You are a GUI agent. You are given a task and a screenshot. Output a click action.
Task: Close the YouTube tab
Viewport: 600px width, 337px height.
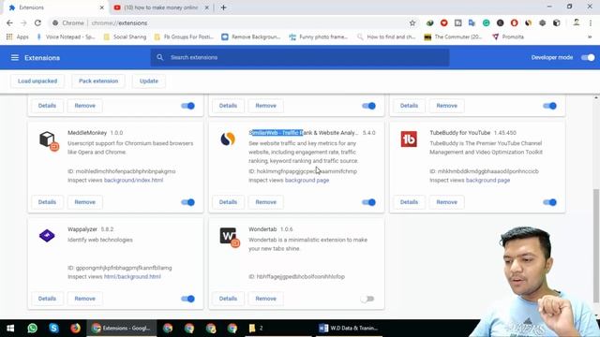pos(206,7)
